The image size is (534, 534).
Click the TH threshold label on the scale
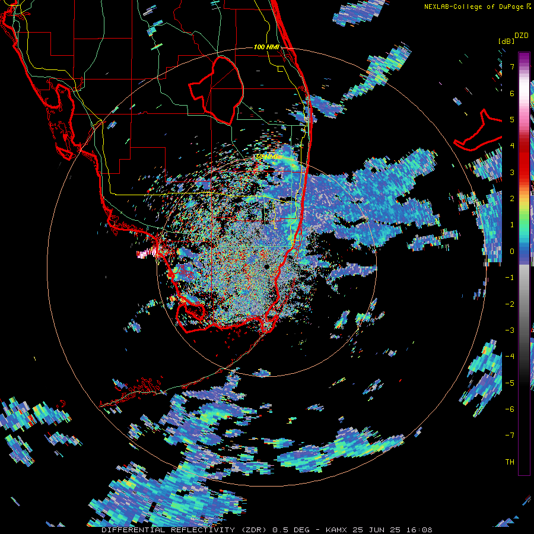pos(510,462)
